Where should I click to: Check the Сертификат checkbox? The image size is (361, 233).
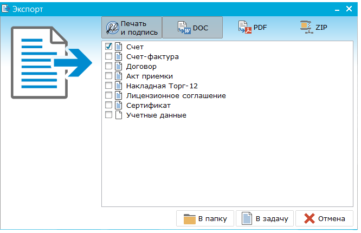coord(108,105)
